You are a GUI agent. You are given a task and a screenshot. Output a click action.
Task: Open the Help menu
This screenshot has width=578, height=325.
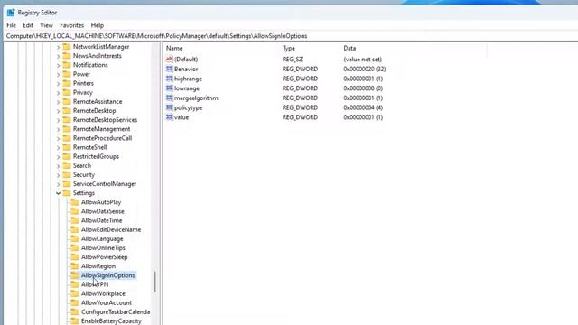coord(98,25)
